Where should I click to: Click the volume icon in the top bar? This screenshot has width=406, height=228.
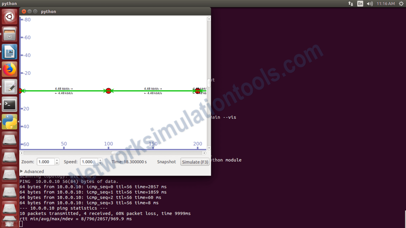(x=369, y=3)
